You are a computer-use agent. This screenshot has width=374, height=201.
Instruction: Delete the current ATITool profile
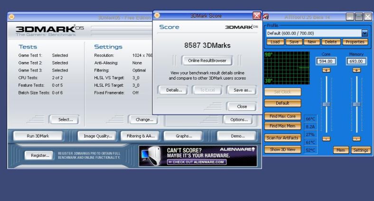(x=331, y=42)
